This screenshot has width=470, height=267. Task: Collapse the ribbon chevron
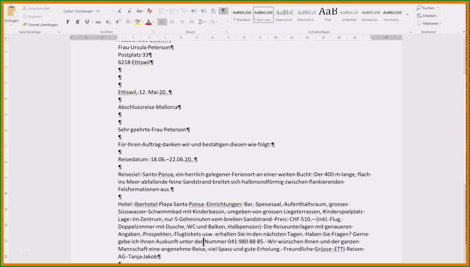pyautogui.click(x=465, y=32)
